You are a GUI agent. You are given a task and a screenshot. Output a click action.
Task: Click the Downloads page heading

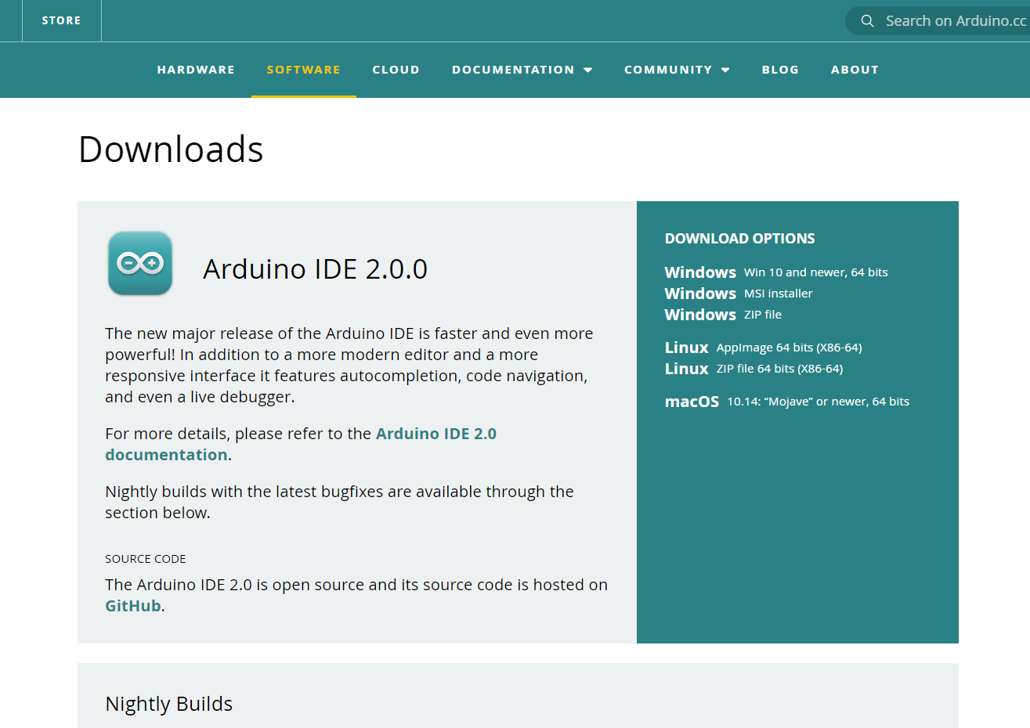pos(171,150)
